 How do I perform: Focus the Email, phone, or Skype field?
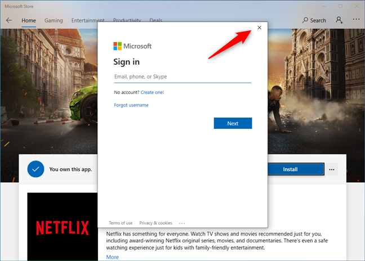[x=182, y=77]
